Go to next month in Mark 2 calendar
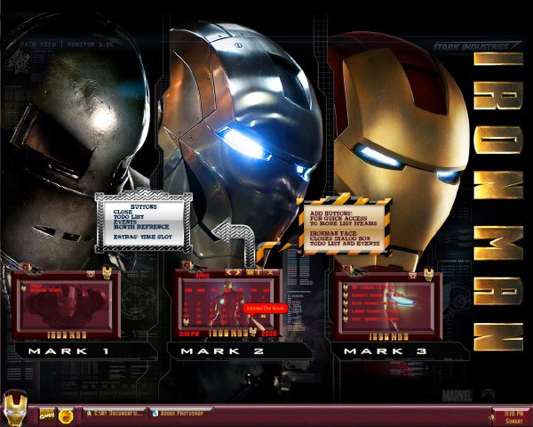 coord(237,273)
